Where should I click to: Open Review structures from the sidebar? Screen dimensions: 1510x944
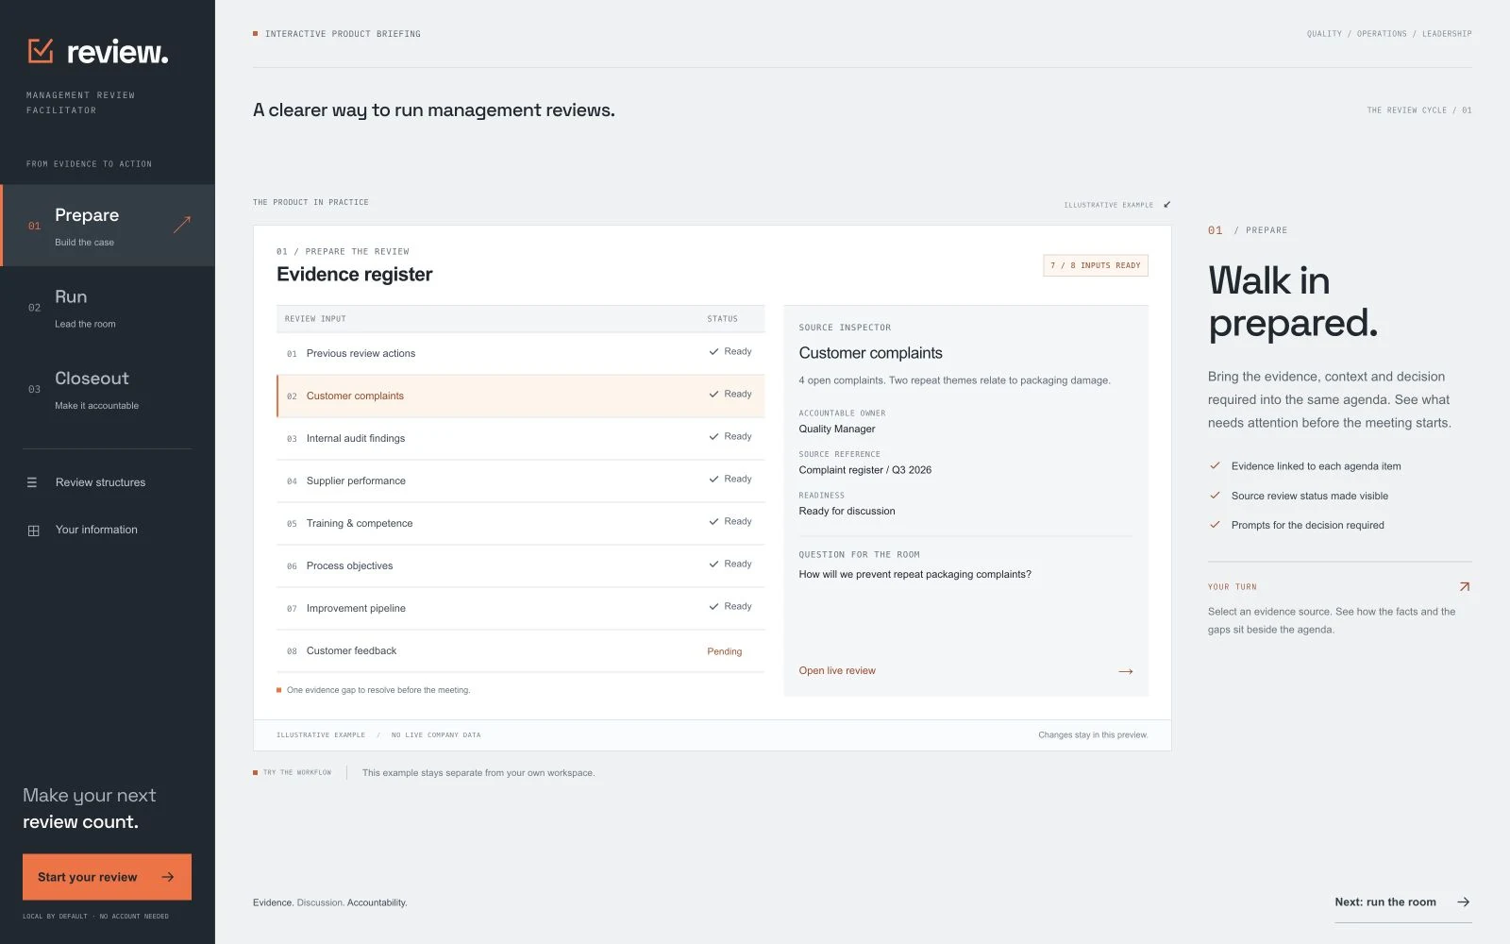pos(108,482)
